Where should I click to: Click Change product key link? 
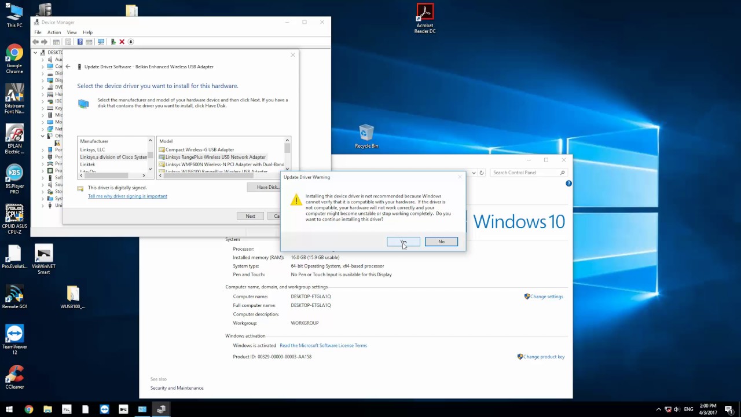pos(544,357)
